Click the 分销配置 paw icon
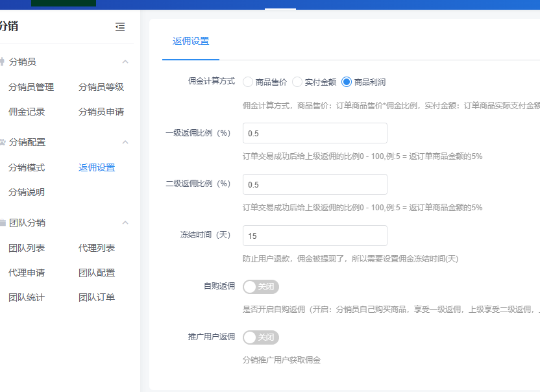The width and height of the screenshot is (540, 392). point(3,142)
